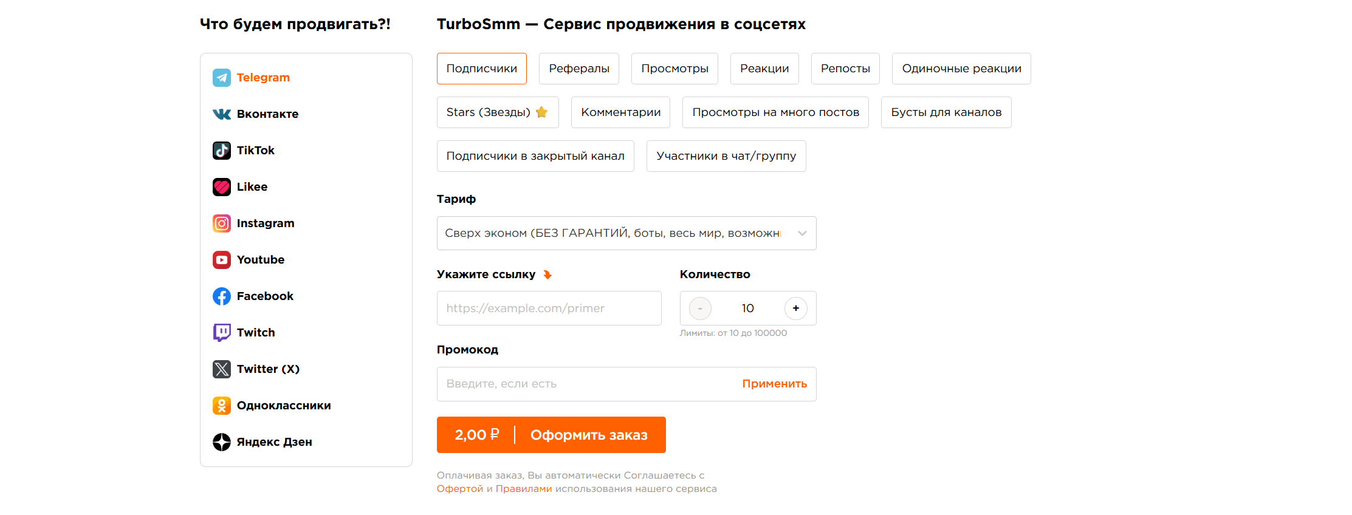The width and height of the screenshot is (1352, 515).
Task: Open the Офертой link
Action: (459, 489)
